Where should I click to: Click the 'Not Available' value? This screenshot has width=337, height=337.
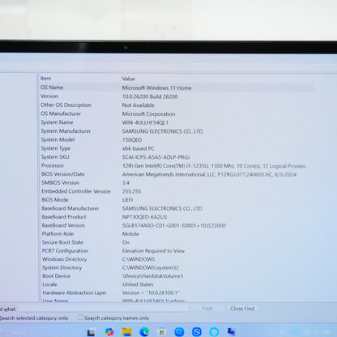(139, 105)
